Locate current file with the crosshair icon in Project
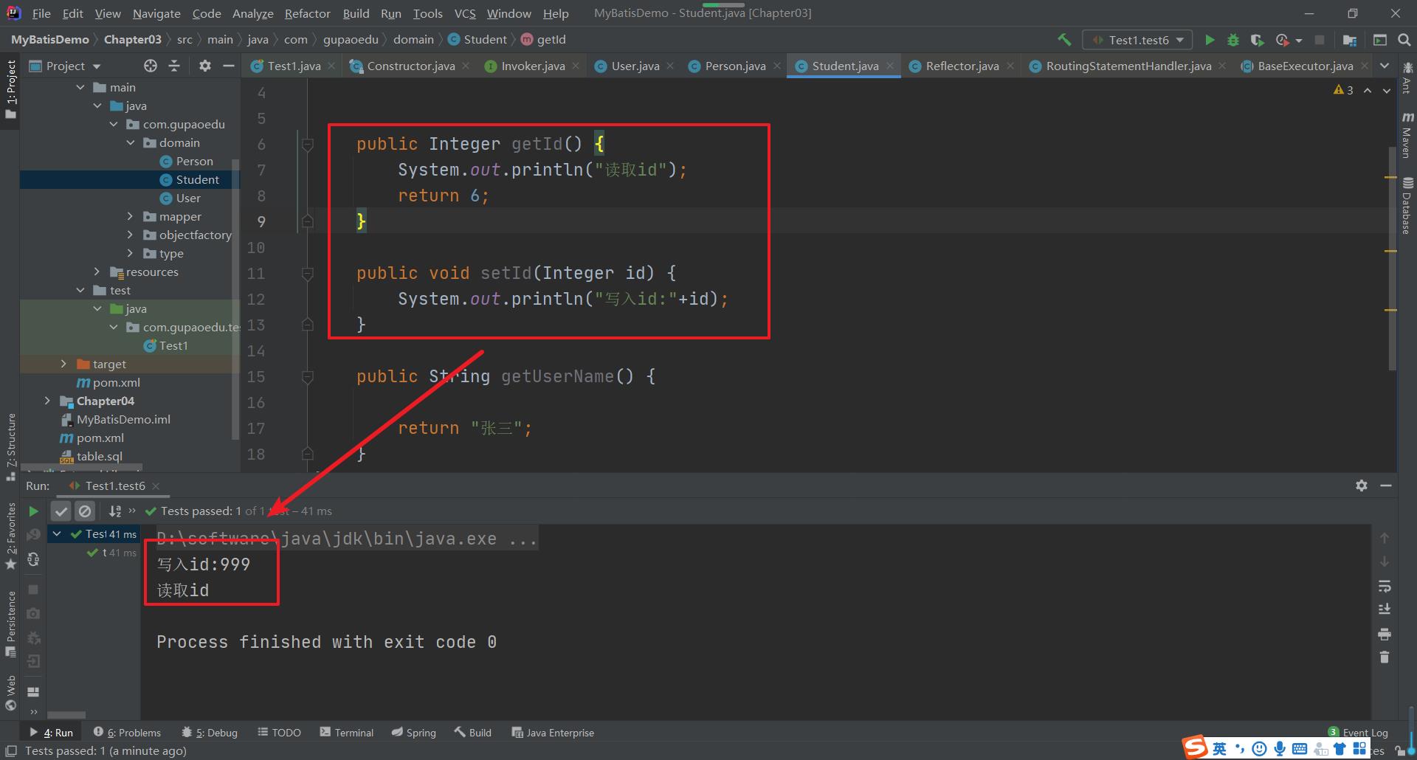This screenshot has width=1417, height=760. (x=151, y=66)
